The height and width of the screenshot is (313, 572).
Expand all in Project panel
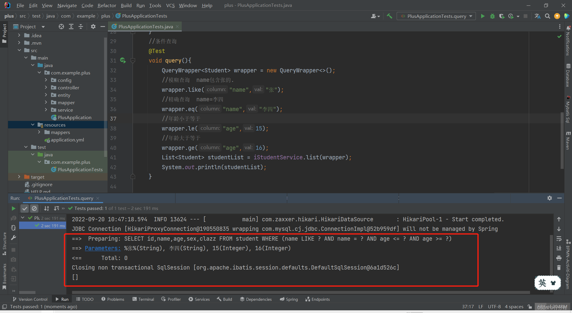click(71, 27)
